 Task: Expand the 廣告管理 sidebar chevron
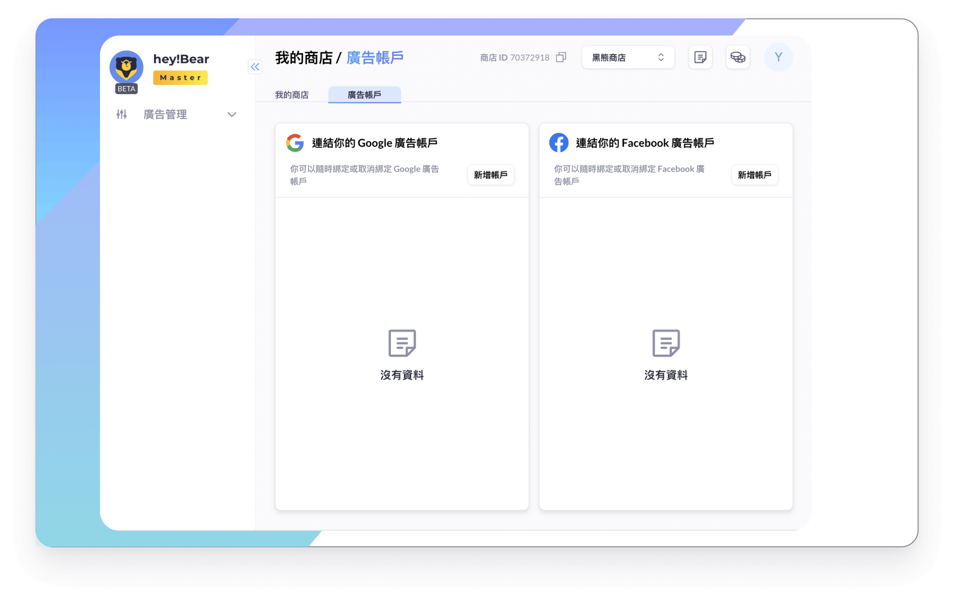pos(232,115)
